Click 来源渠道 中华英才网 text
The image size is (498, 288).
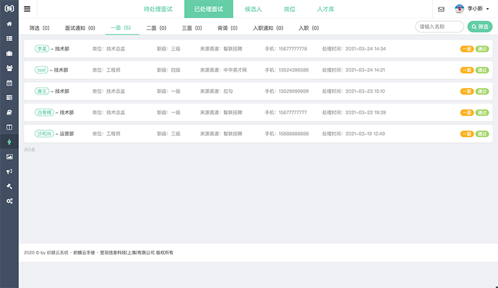click(x=223, y=70)
